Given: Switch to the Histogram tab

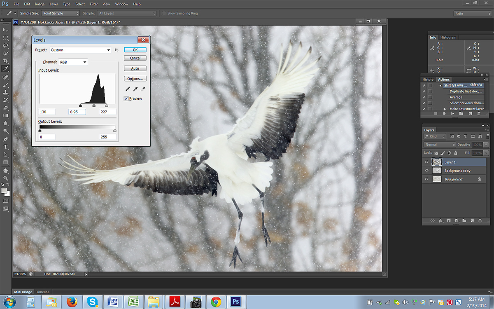Looking at the screenshot, I should 448,37.
